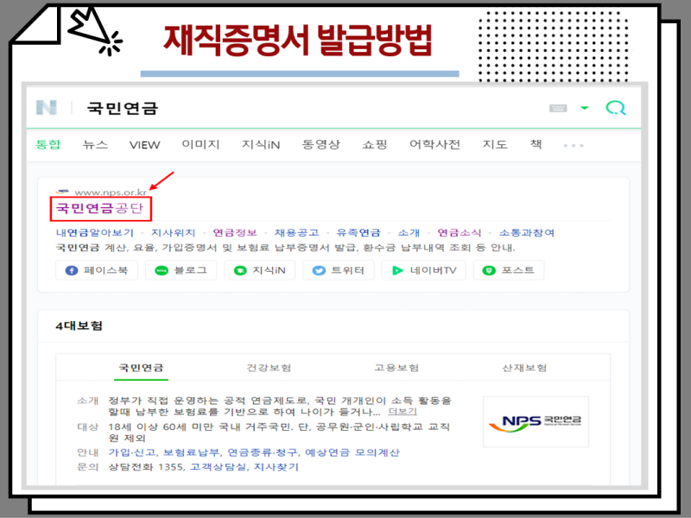Open the 지식iN search tab
691x518 pixels.
point(261,144)
